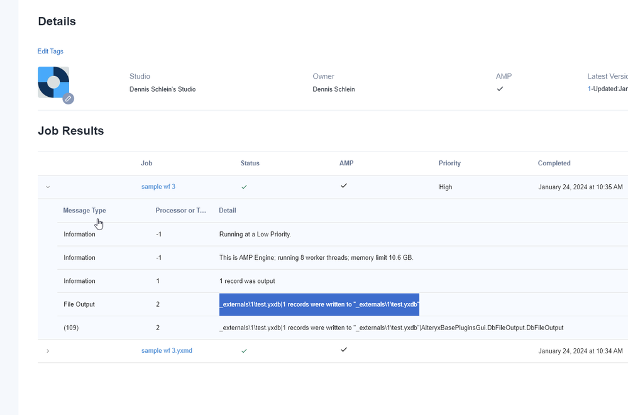Click the Message Type column header
Image resolution: width=628 pixels, height=415 pixels.
[84, 210]
